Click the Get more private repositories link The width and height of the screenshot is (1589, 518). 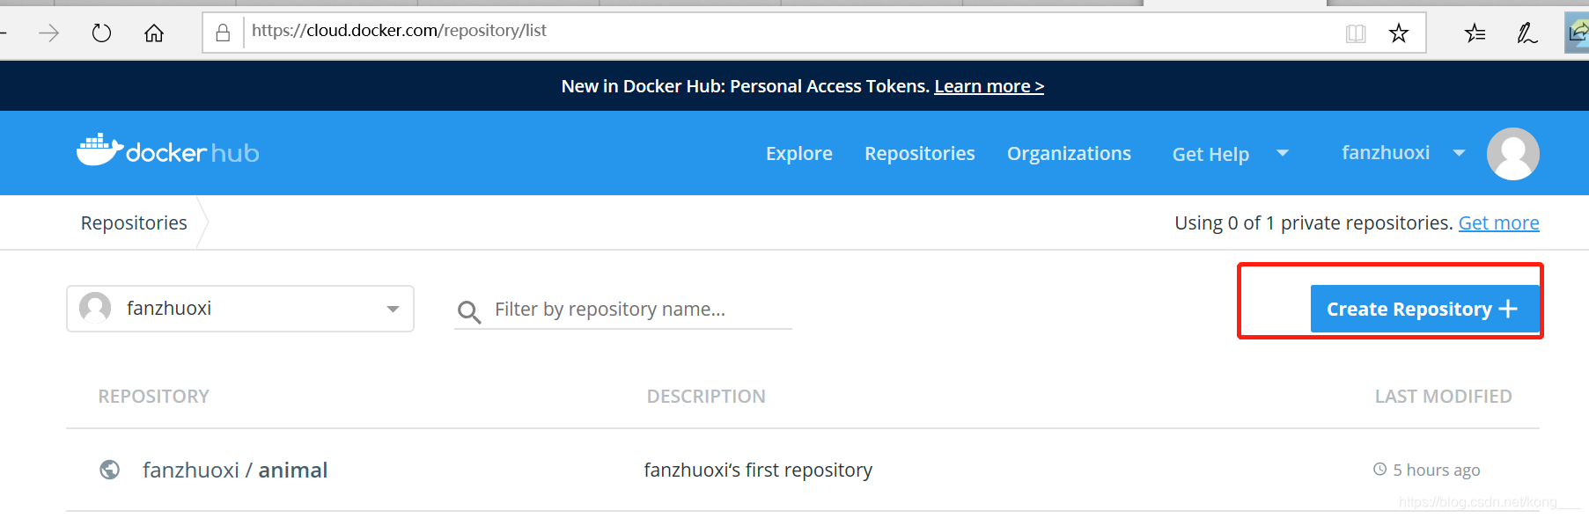1498,223
